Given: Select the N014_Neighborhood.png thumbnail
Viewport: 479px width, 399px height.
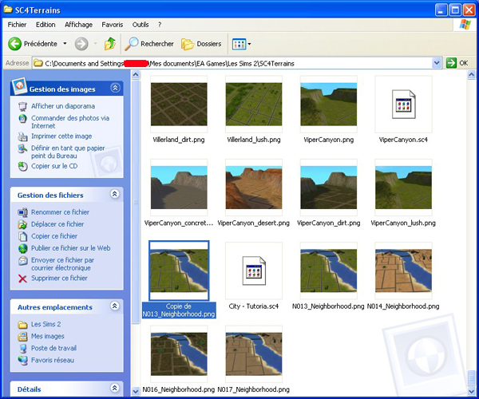Looking at the screenshot, I should [403, 271].
